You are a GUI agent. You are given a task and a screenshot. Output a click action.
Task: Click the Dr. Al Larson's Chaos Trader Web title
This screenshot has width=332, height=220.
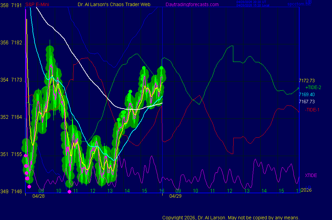pos(114,4)
